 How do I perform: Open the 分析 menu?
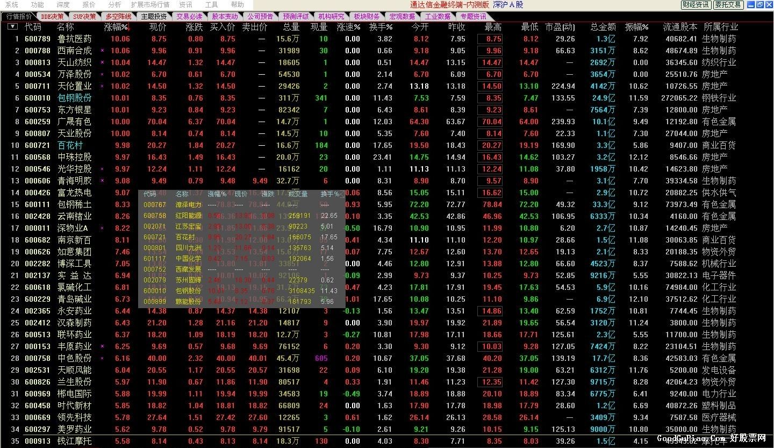click(115, 4)
